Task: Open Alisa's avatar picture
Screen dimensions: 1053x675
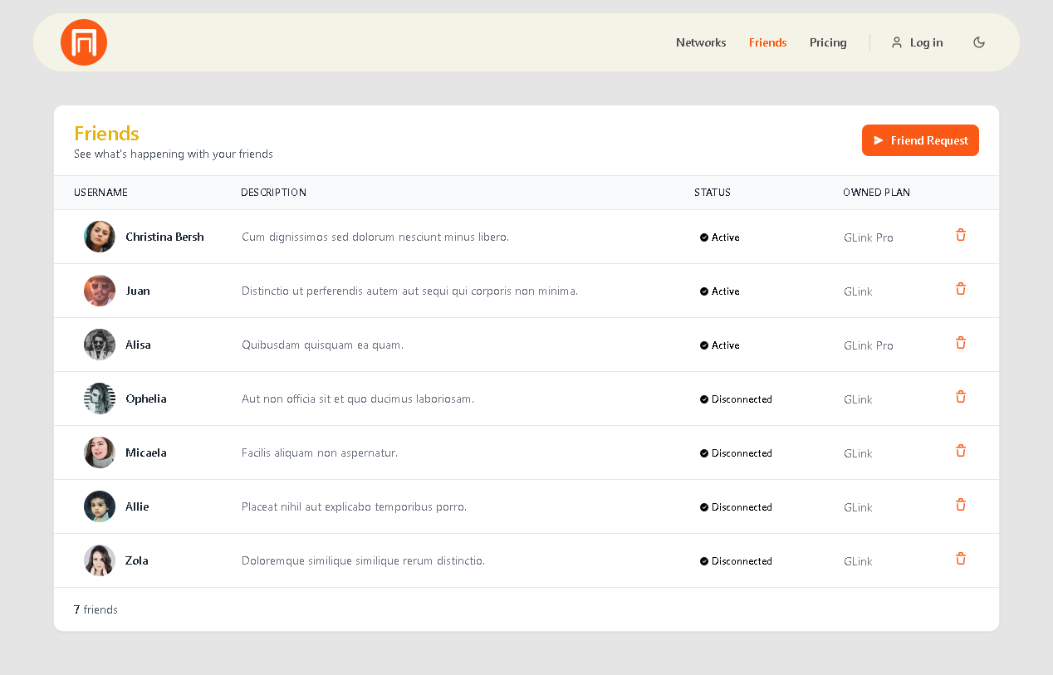Action: 100,345
